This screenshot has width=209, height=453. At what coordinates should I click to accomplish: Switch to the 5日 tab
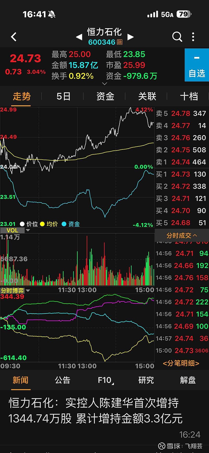(63, 96)
